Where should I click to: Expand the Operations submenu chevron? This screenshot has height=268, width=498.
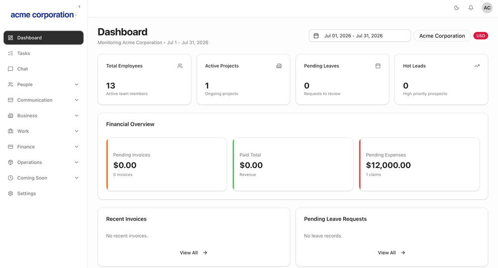point(77,162)
